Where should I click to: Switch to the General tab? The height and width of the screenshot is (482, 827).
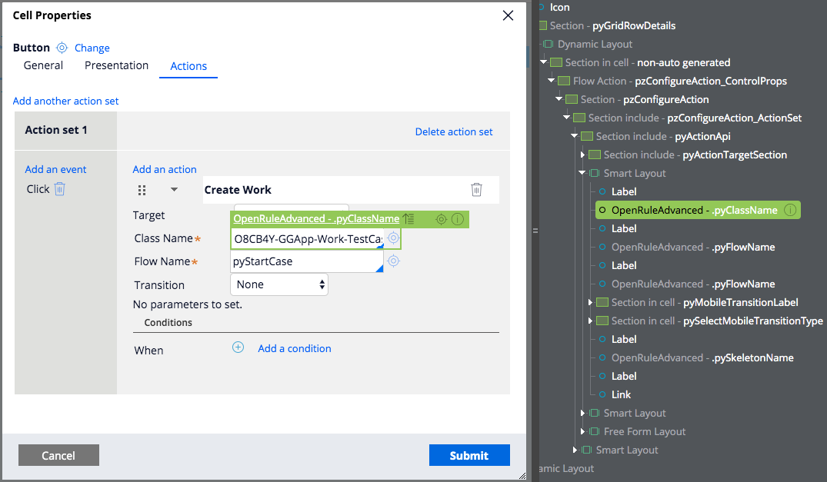(x=43, y=65)
